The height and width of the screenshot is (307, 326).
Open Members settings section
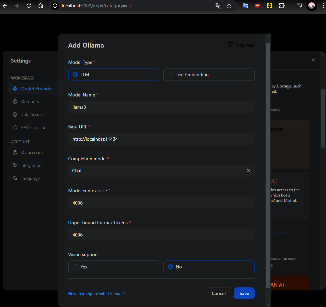tap(30, 101)
